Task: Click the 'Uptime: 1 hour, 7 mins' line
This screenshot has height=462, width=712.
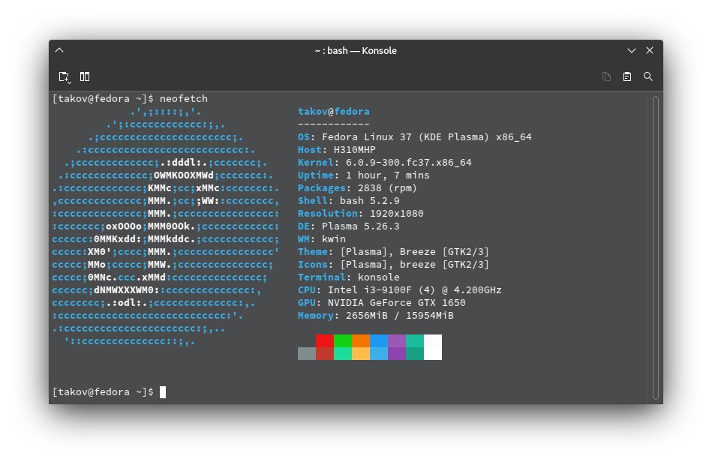Action: tap(364, 175)
